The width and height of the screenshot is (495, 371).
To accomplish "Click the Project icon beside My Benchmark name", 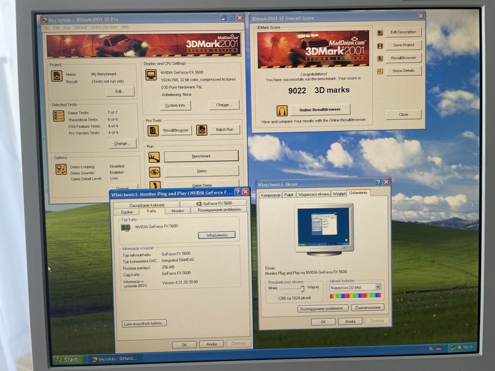I will (57, 76).
